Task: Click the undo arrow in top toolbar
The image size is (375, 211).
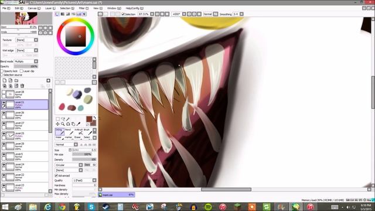Action: [x=100, y=14]
